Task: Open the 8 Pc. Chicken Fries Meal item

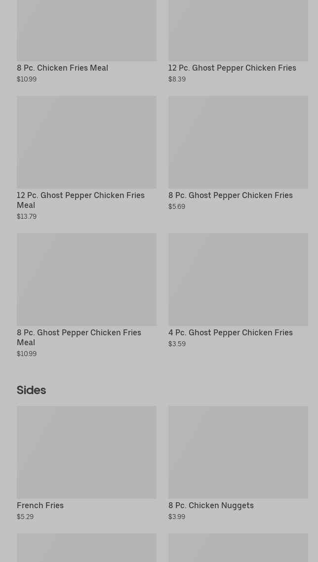Action: click(x=62, y=68)
